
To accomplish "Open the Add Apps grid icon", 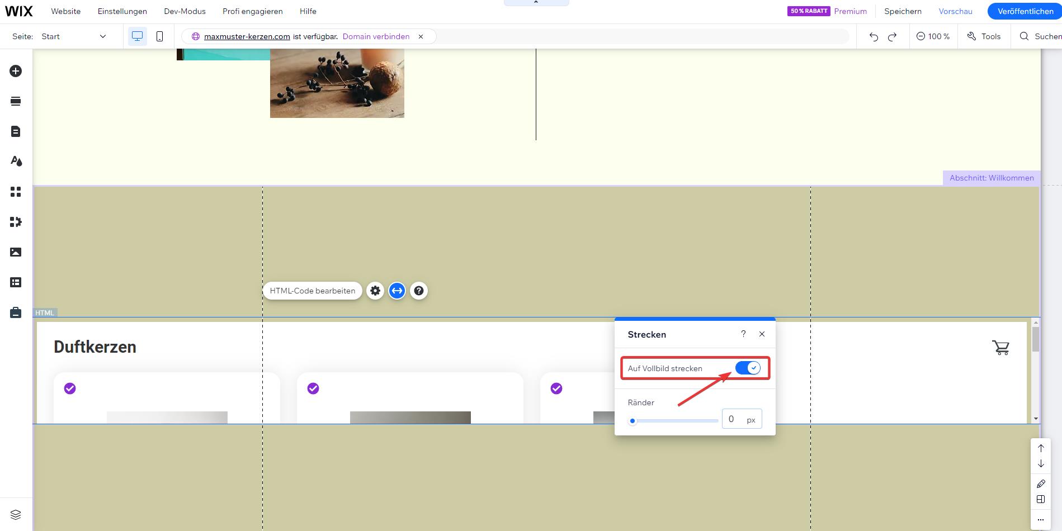I will click(x=16, y=192).
